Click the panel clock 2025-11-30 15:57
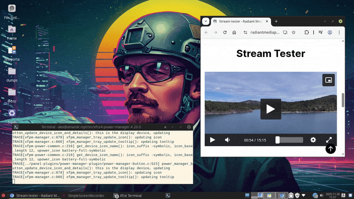Screen dimensions: 354x199 tap(333, 195)
